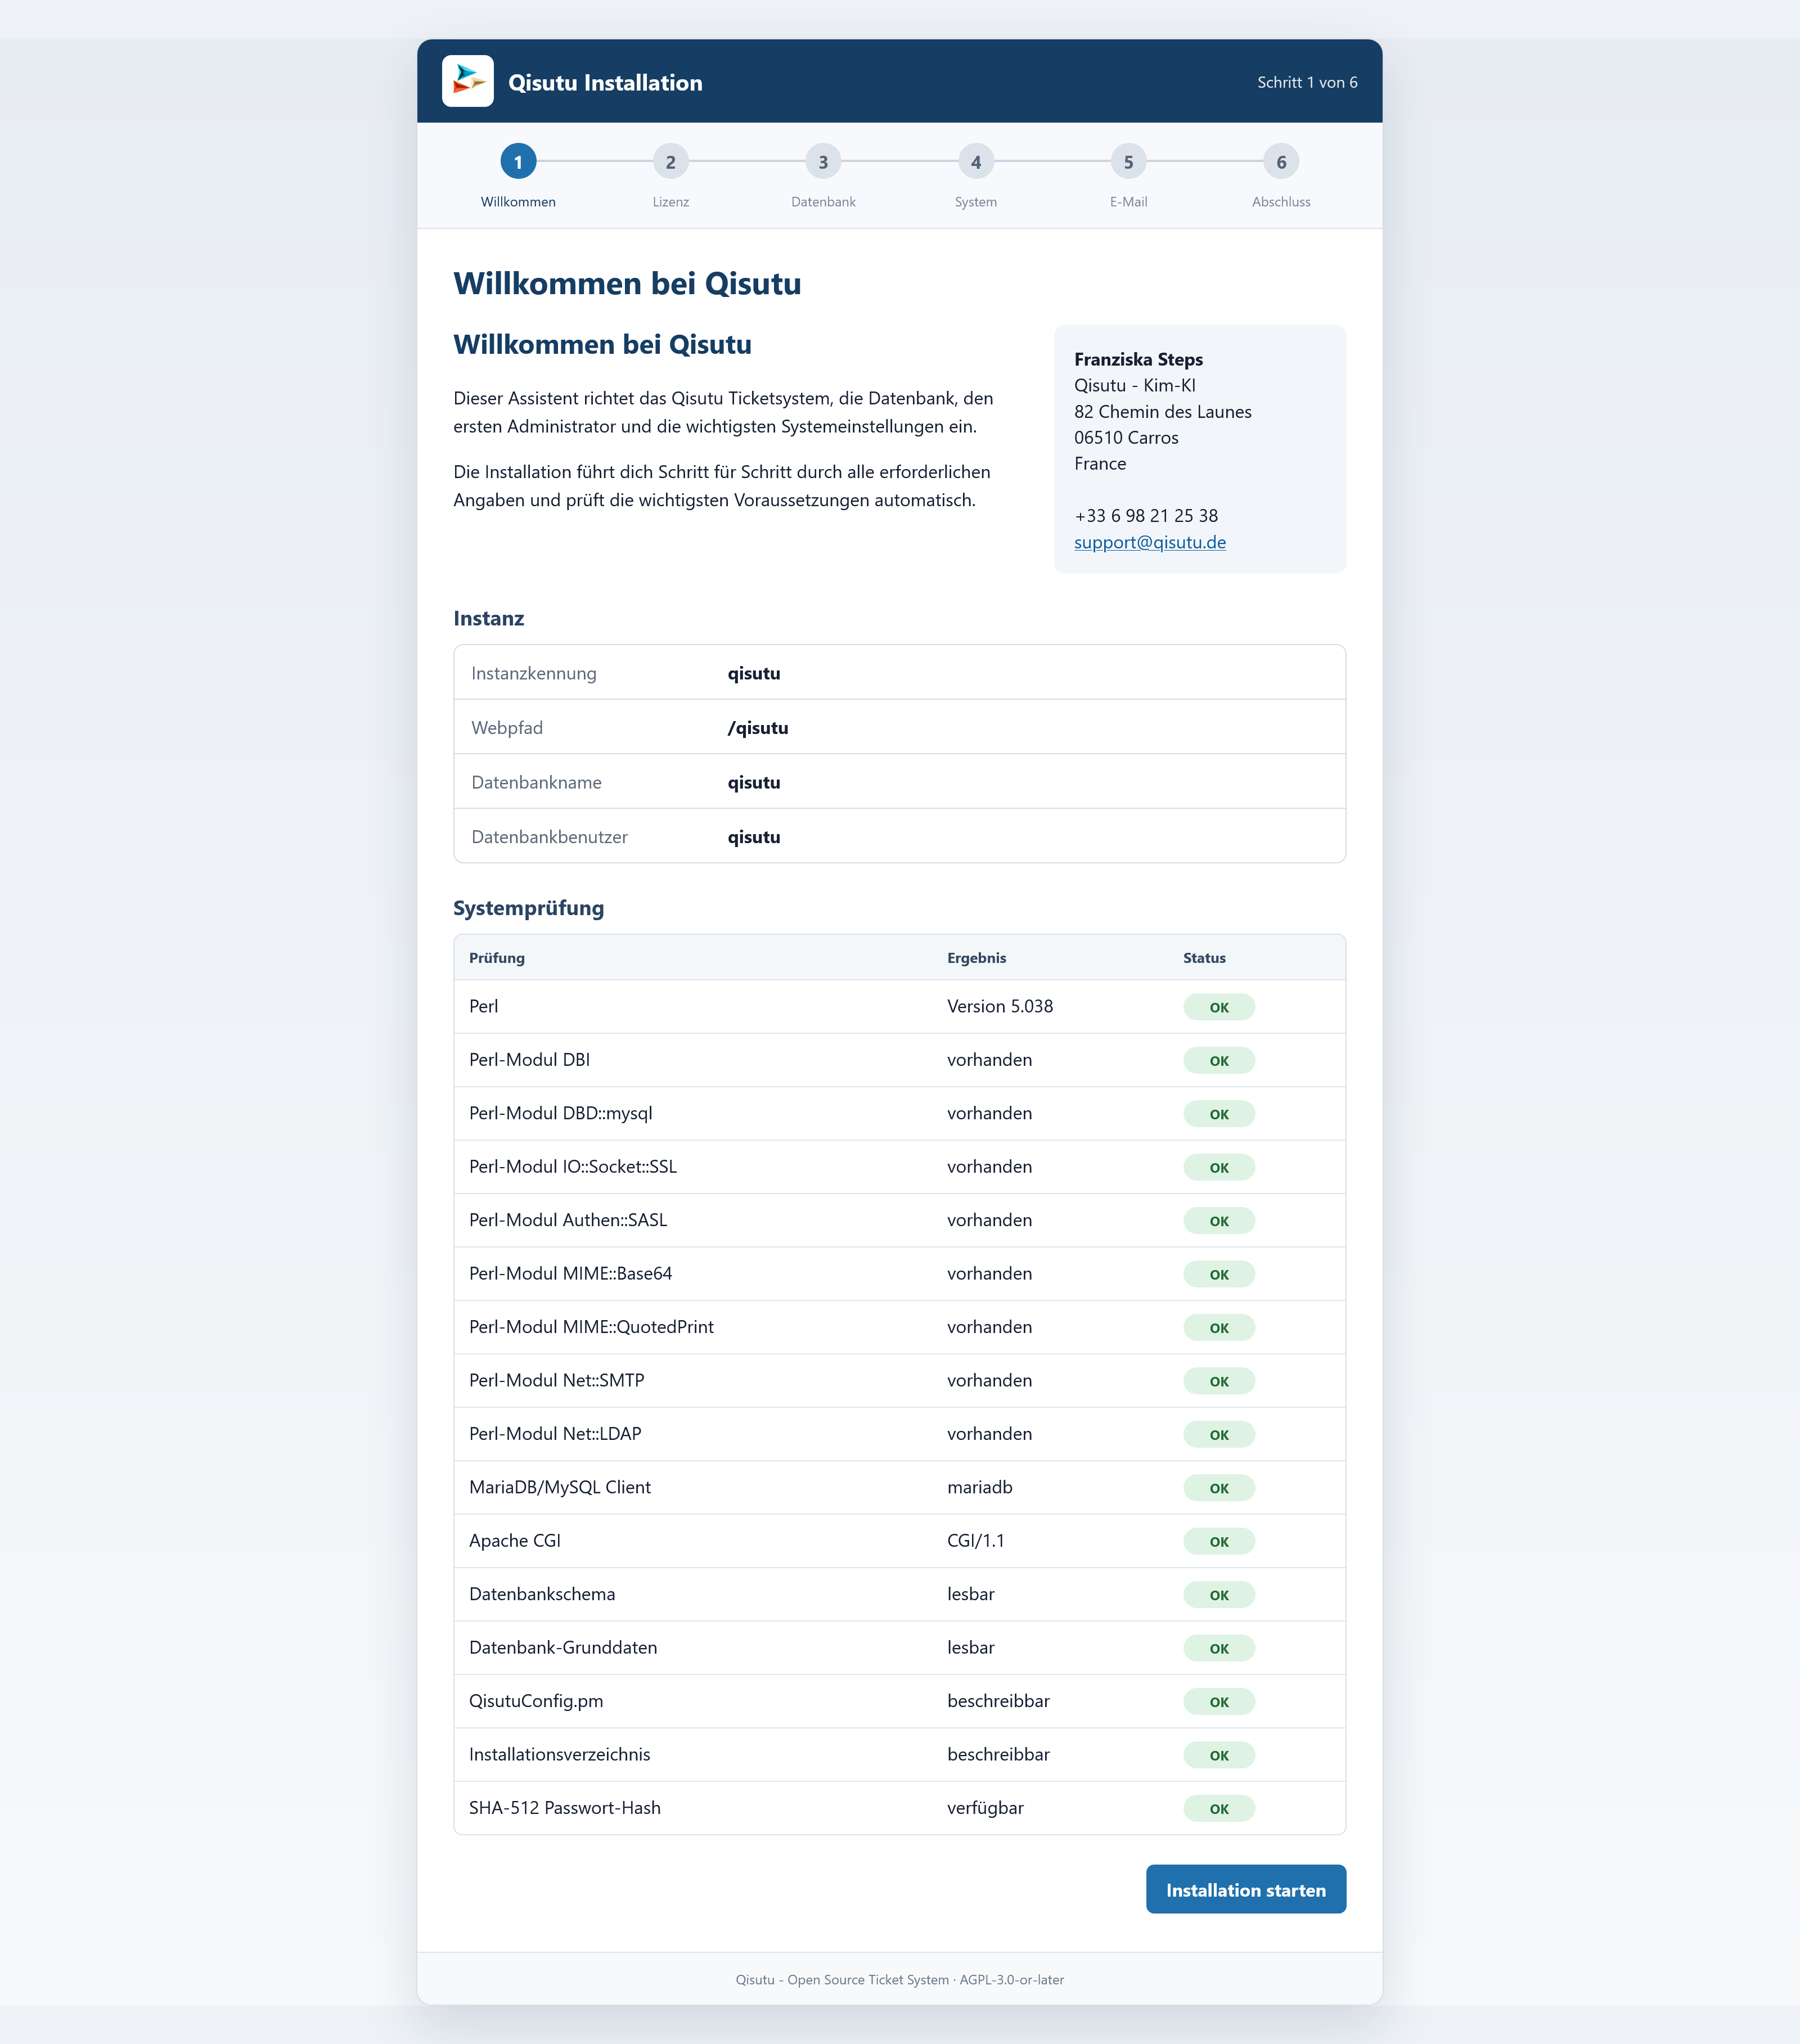Click OK badge for SHA-512 Passwort-Hash

coord(1219,1808)
